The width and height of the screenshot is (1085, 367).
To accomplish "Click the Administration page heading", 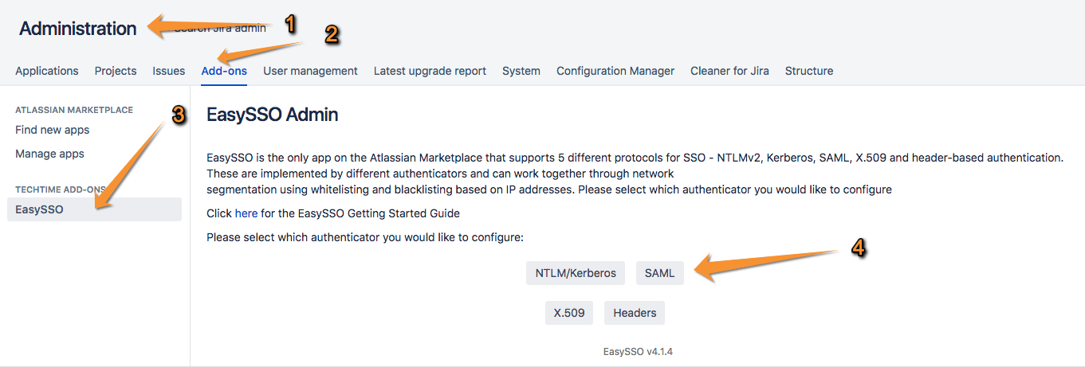I will (78, 29).
